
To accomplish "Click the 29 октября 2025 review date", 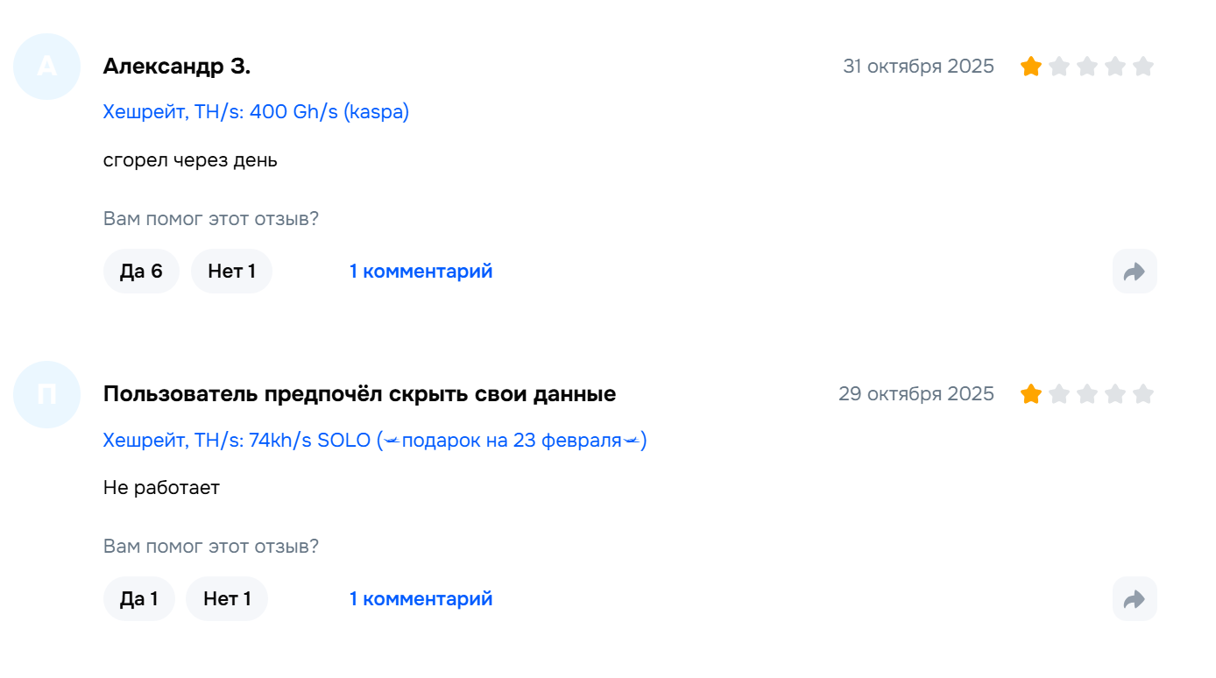I will 916,394.
